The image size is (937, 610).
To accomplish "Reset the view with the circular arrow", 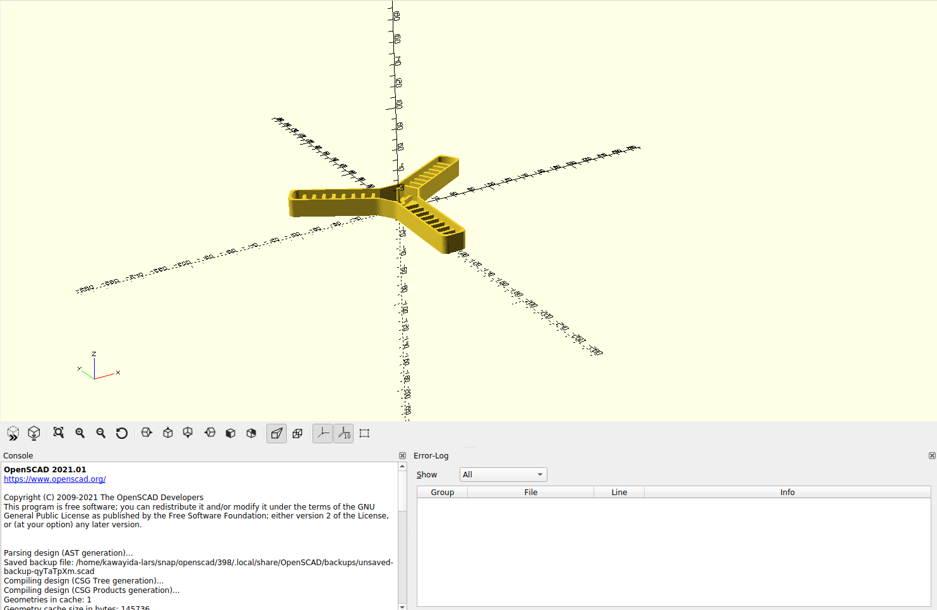I will click(x=122, y=433).
